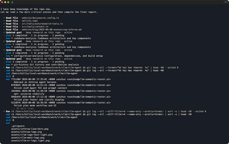Viewport: 229px width, 144px height.
Task: Expand the '... 81 more lines' truncated output
Action: (23, 108)
